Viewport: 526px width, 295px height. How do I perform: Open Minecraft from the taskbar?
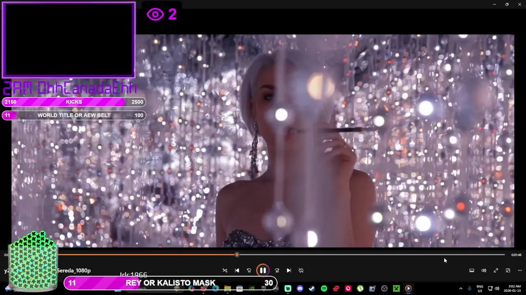coord(396,288)
